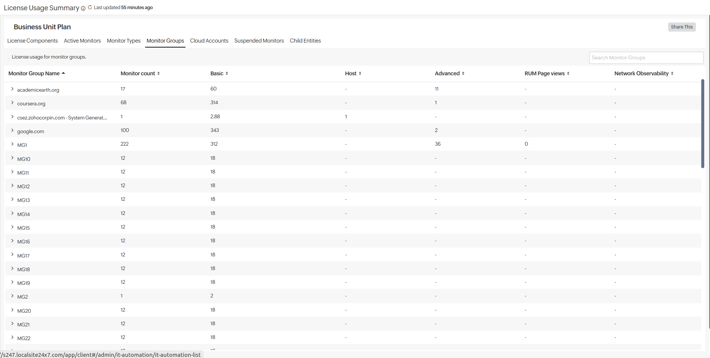This screenshot has height=358, width=710.
Task: Click the Network Observability sort icon
Action: click(672, 73)
